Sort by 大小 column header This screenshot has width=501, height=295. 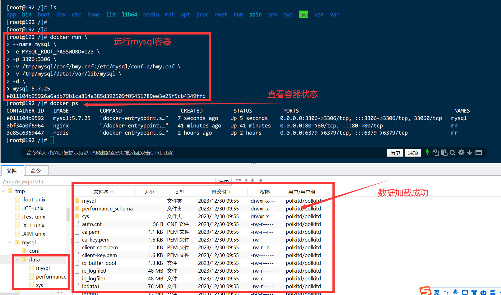point(149,192)
